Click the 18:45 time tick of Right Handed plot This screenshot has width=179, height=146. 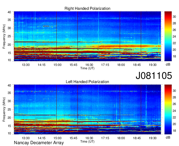tap(137, 65)
